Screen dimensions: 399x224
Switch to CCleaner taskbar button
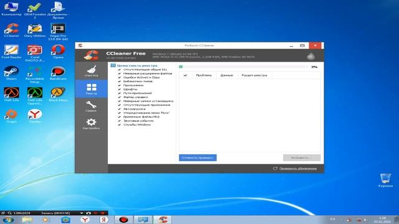pyautogui.click(x=162, y=220)
